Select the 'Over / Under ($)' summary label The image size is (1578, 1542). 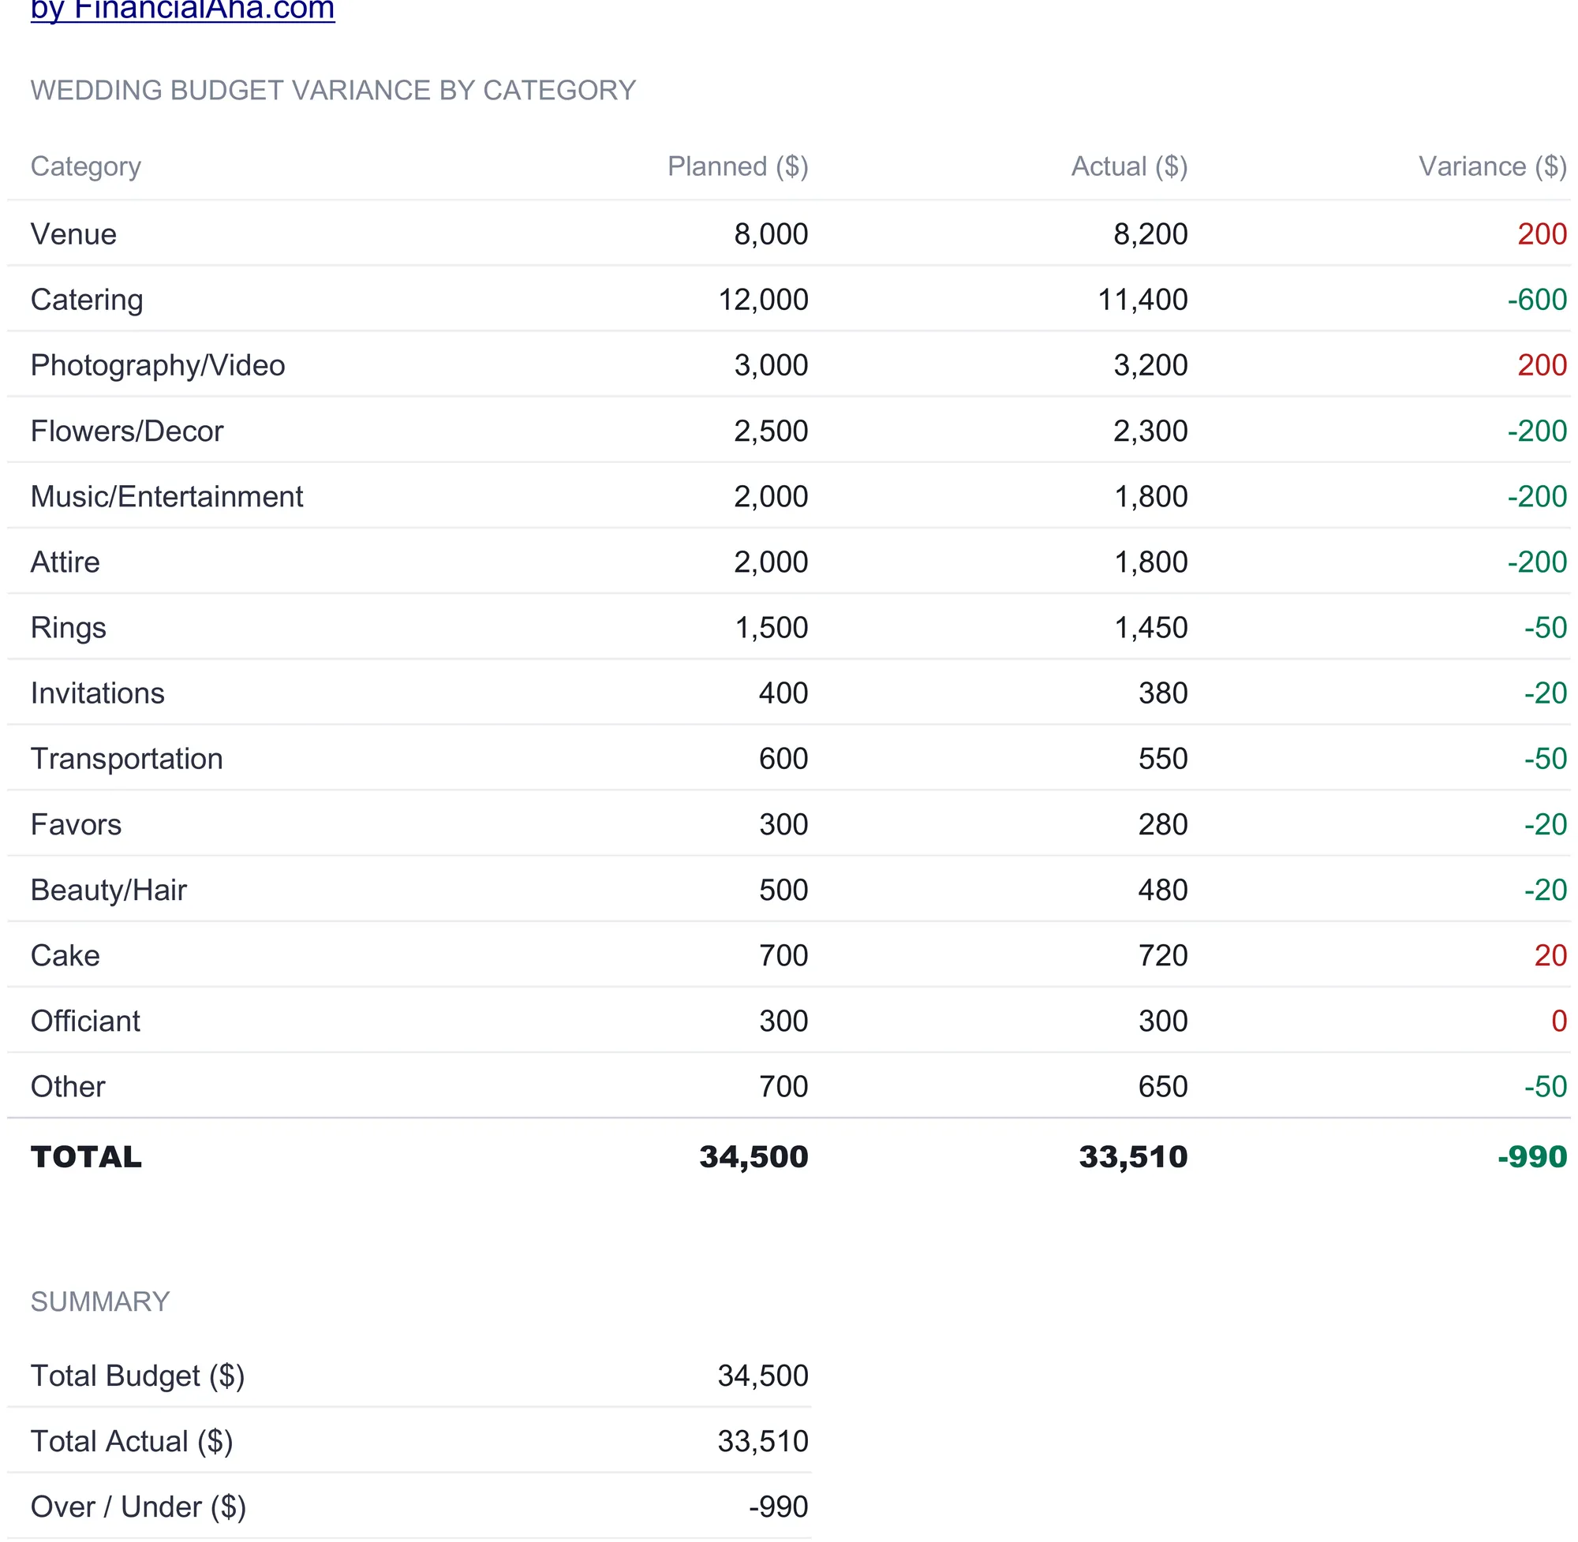point(139,1507)
